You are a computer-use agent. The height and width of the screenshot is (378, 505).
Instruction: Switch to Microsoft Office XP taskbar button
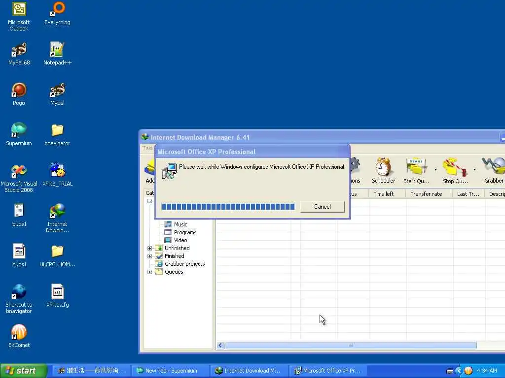[x=328, y=371]
